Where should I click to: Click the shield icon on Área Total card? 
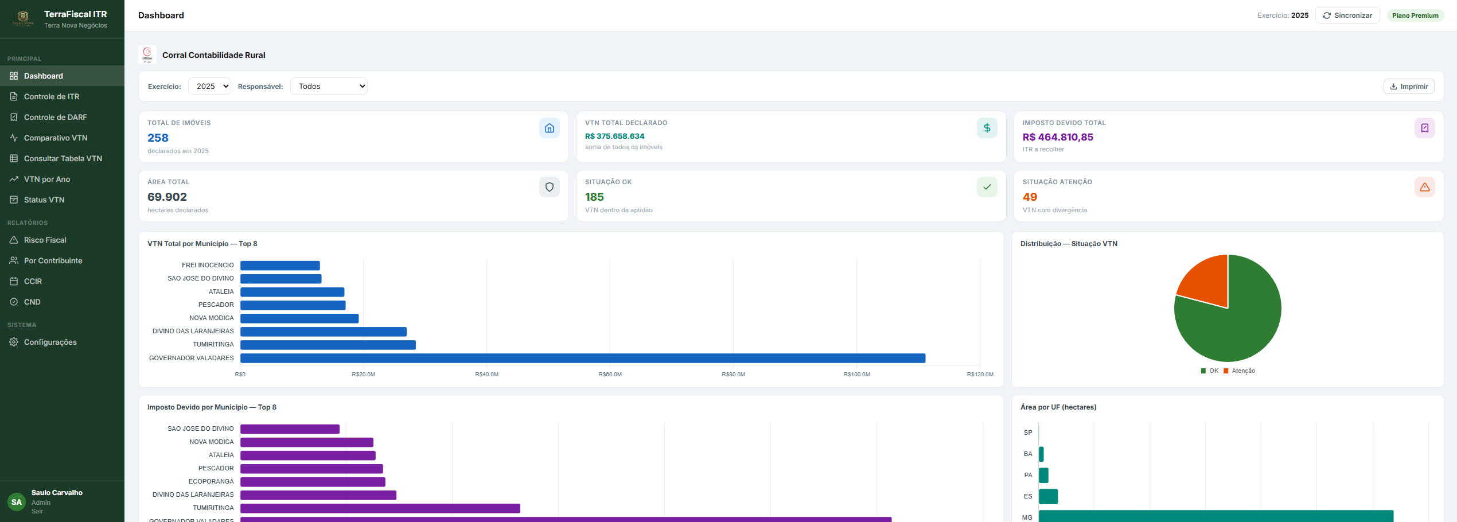[x=549, y=187]
